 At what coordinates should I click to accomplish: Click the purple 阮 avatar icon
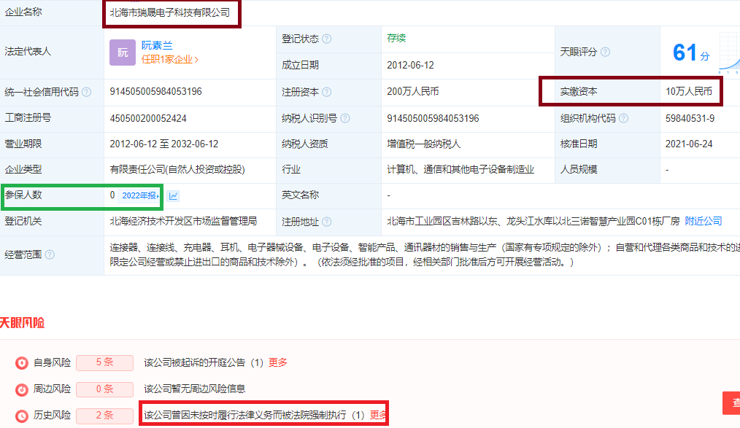[123, 52]
